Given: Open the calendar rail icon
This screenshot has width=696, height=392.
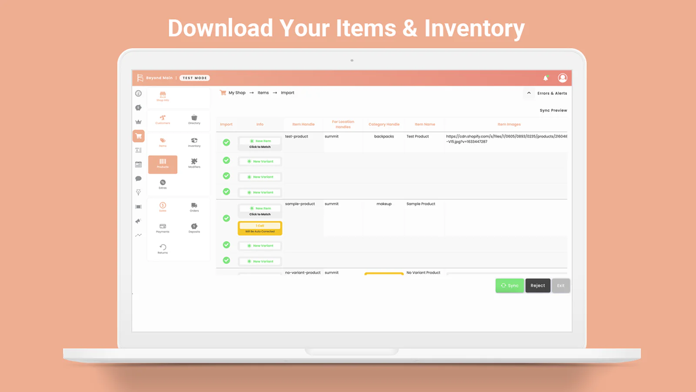Looking at the screenshot, I should point(138,164).
